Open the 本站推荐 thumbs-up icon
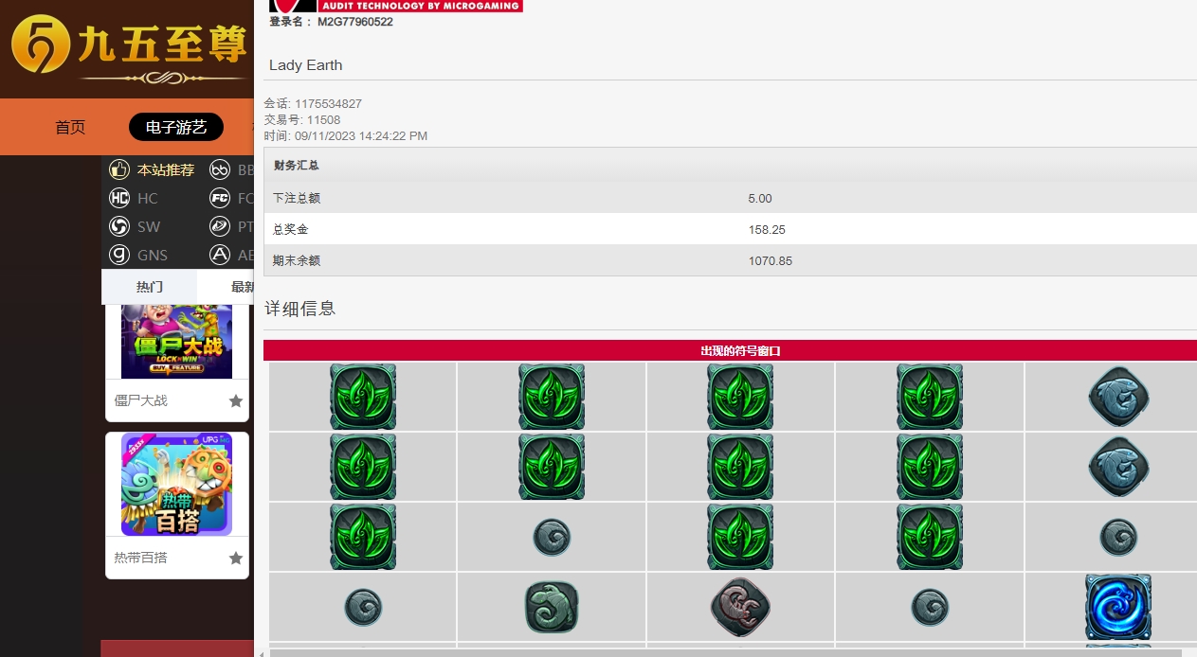The height and width of the screenshot is (657, 1197). 119,170
